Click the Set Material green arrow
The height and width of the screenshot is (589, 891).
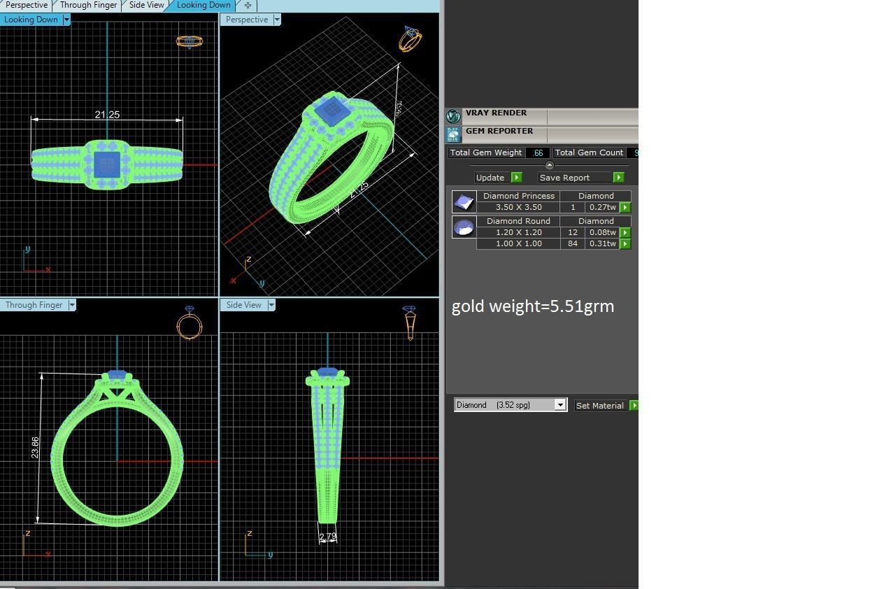(x=634, y=406)
